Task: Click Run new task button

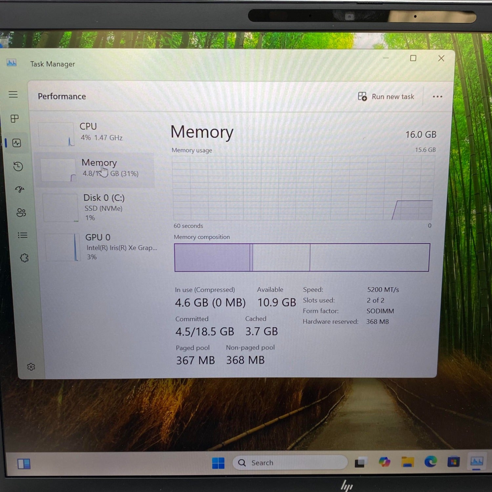Action: (386, 97)
